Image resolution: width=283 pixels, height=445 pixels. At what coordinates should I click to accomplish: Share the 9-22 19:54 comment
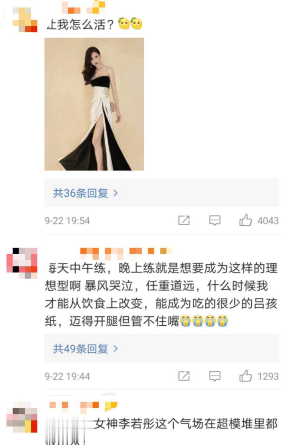click(x=184, y=220)
